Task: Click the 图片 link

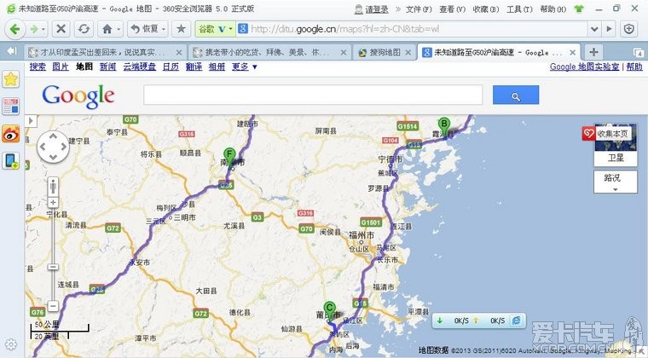Action: 61,66
